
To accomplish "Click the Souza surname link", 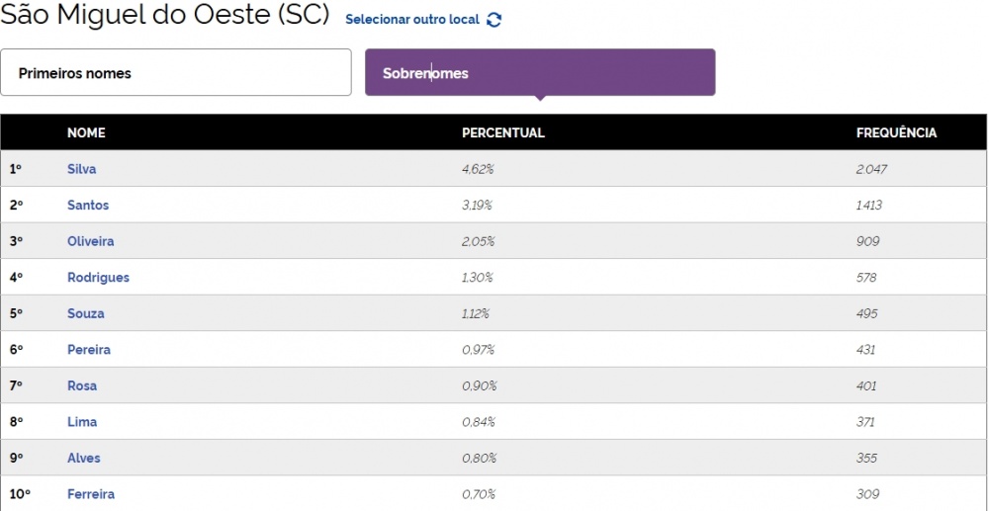I will (85, 313).
